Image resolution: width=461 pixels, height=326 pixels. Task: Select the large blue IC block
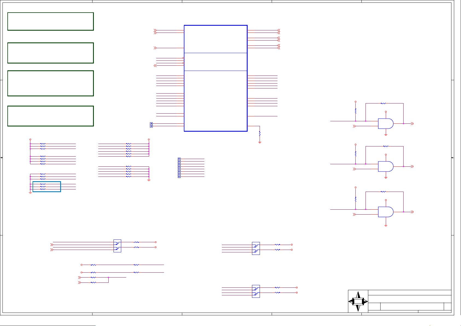tap(216, 78)
